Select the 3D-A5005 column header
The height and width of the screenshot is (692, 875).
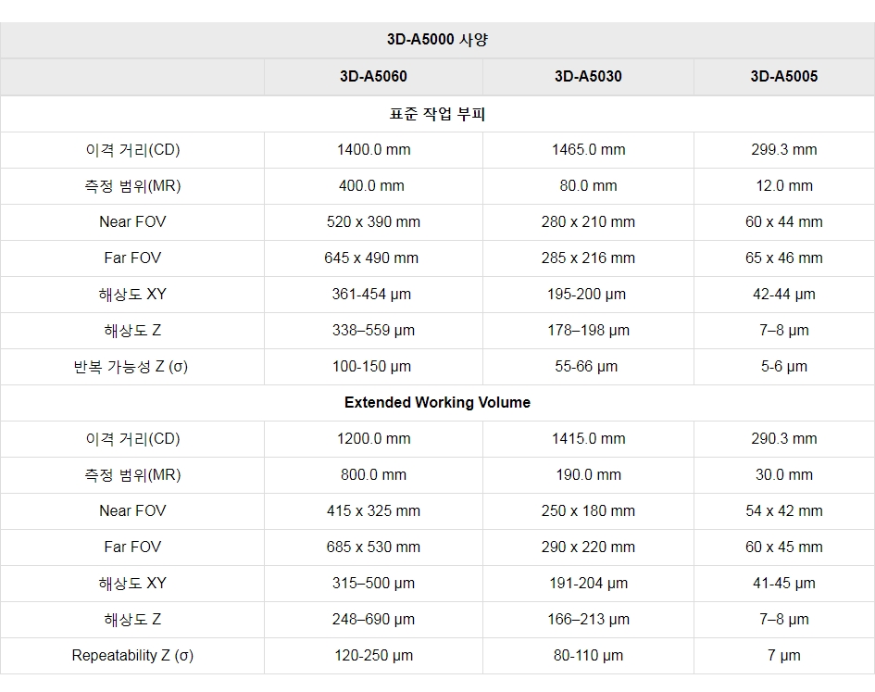tap(783, 77)
